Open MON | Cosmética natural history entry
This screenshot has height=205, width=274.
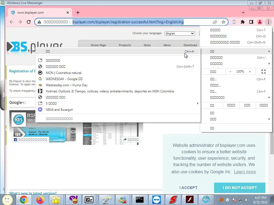click(x=118, y=73)
